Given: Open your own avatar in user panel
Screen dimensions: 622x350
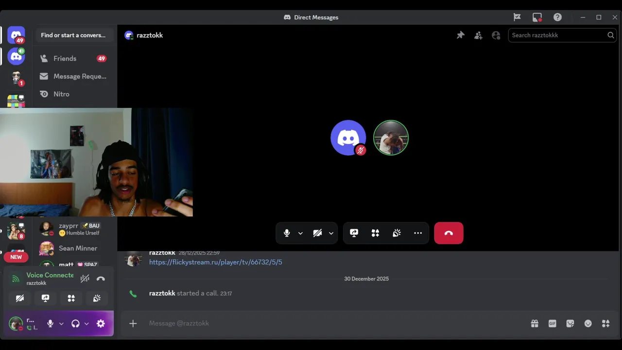Looking at the screenshot, I should (x=16, y=323).
